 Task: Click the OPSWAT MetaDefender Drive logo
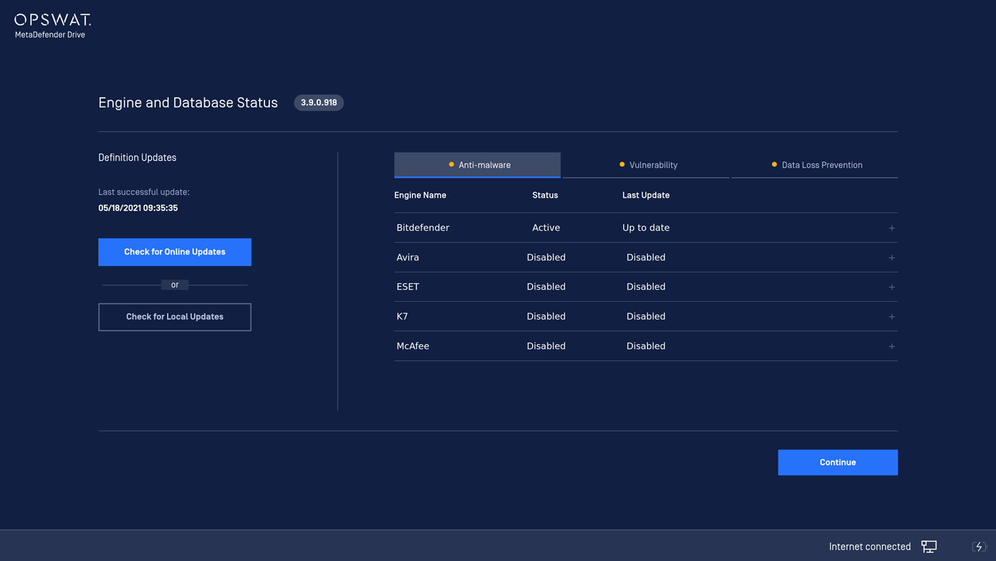coord(53,26)
